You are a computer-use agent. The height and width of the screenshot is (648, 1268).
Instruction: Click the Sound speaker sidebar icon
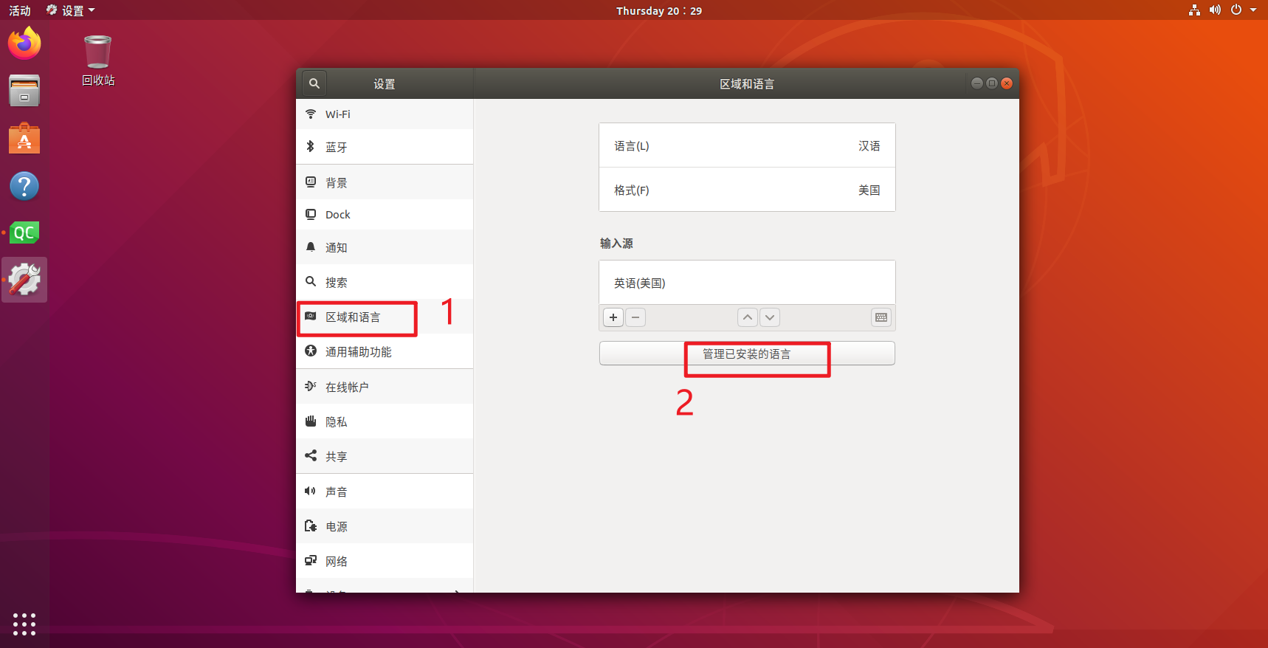pos(311,491)
